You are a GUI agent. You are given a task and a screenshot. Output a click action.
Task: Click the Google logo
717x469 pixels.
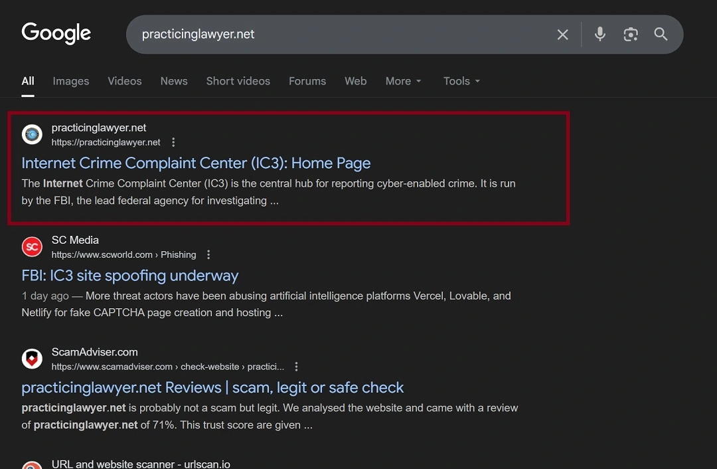[x=56, y=33]
